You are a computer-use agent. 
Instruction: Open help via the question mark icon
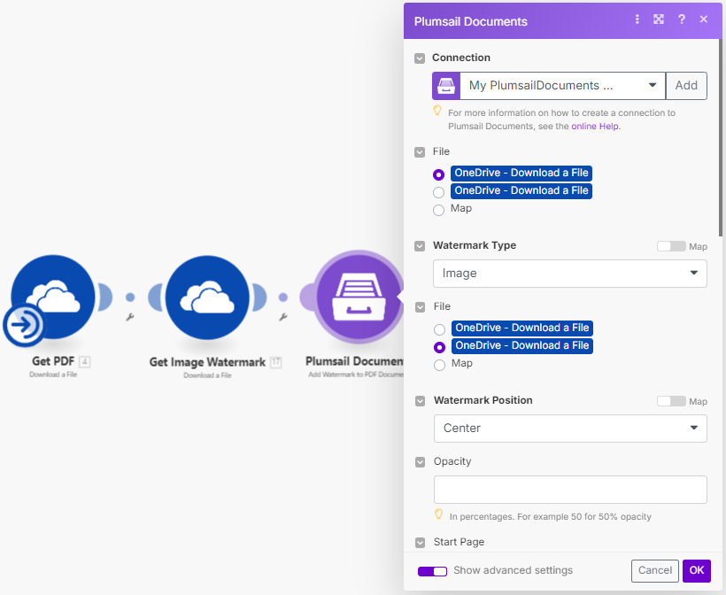coord(682,19)
